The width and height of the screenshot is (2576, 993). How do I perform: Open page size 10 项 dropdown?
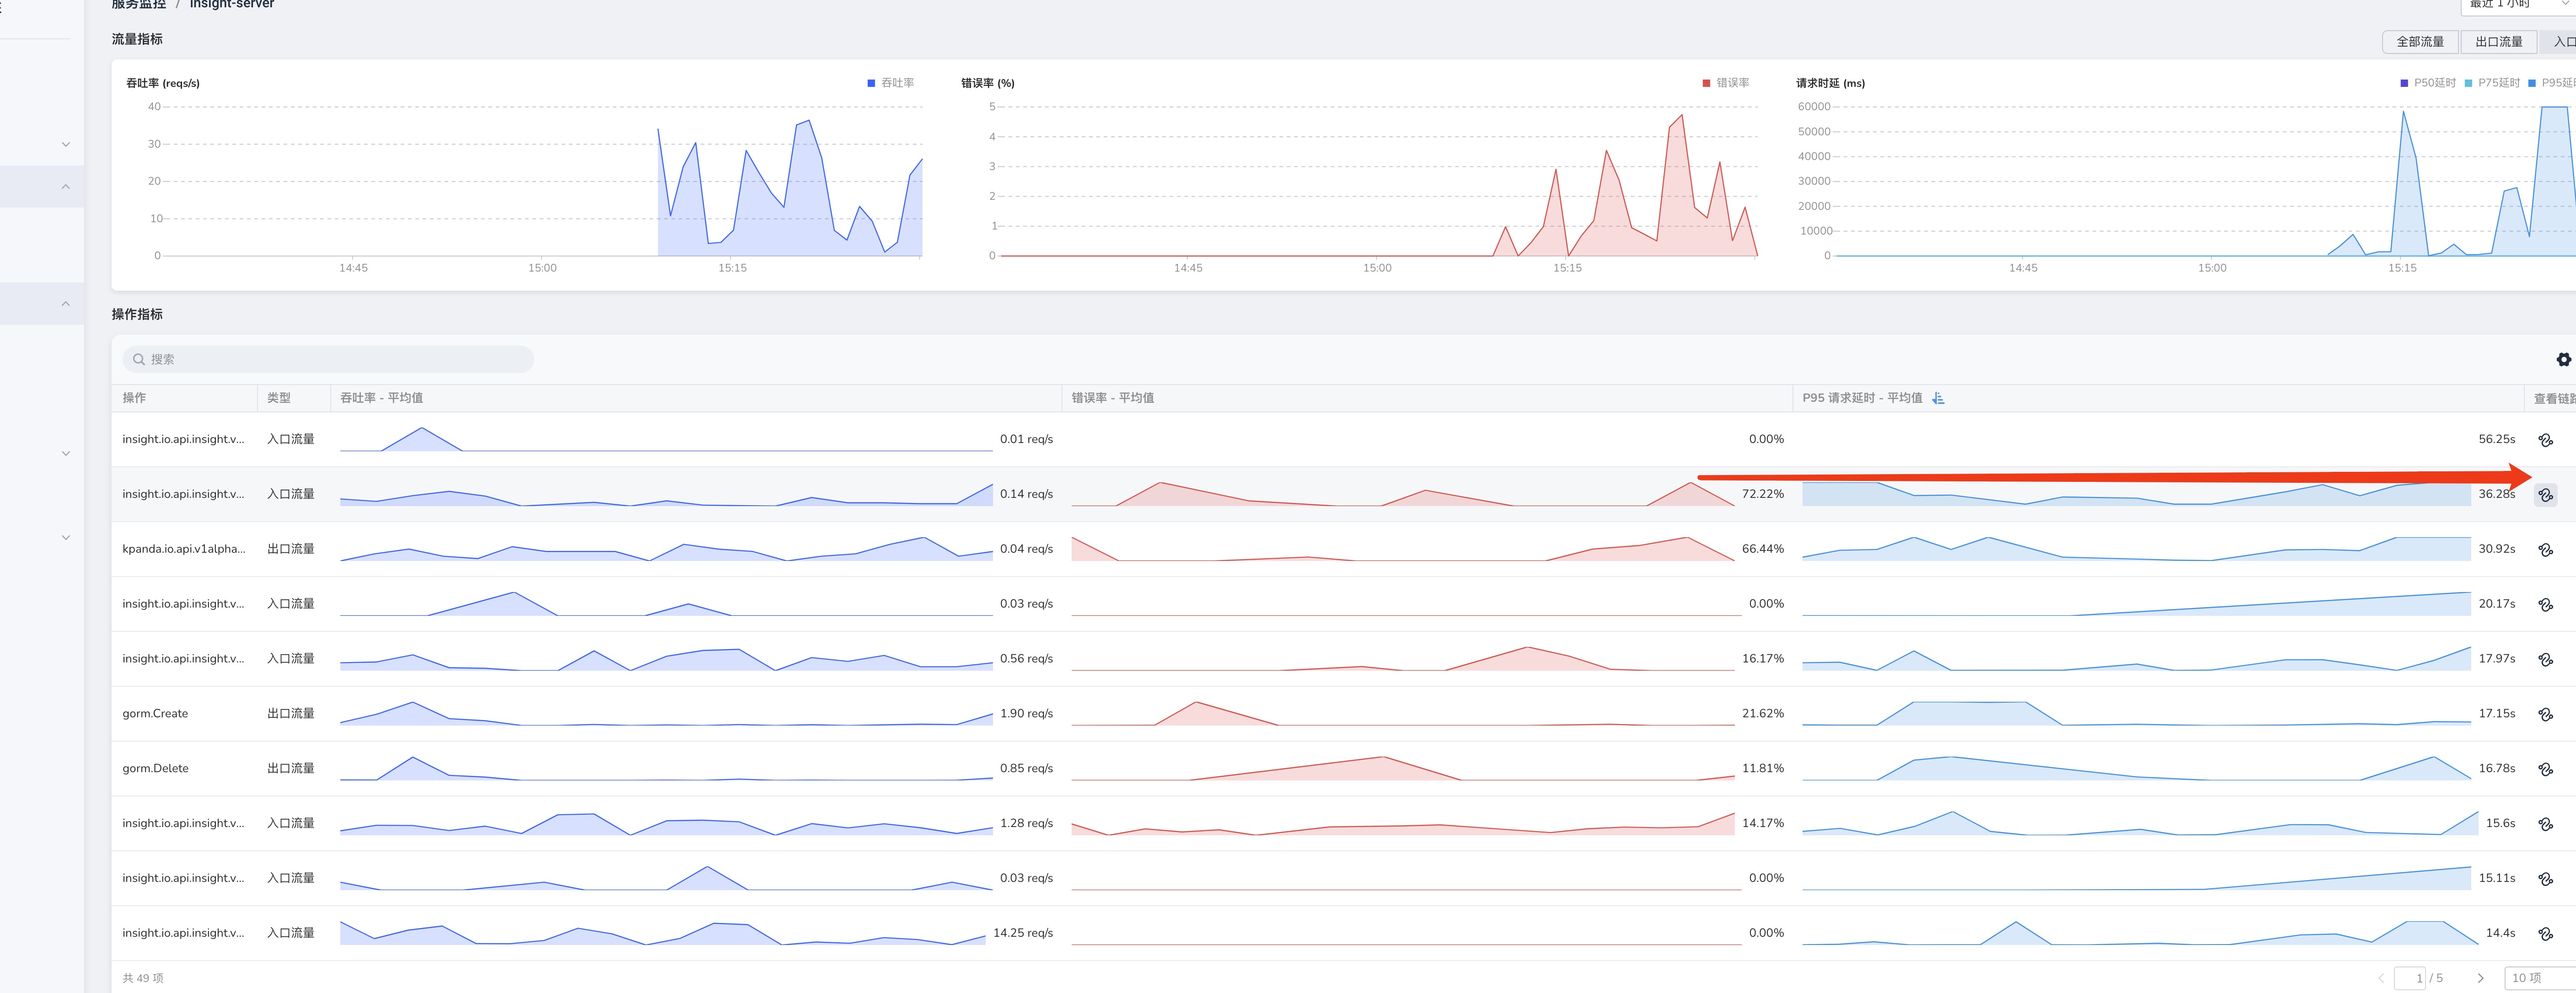coord(2539,978)
